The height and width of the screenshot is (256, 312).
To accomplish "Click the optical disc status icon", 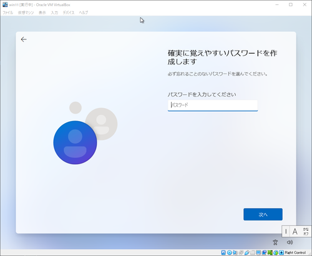I will [x=229, y=252].
